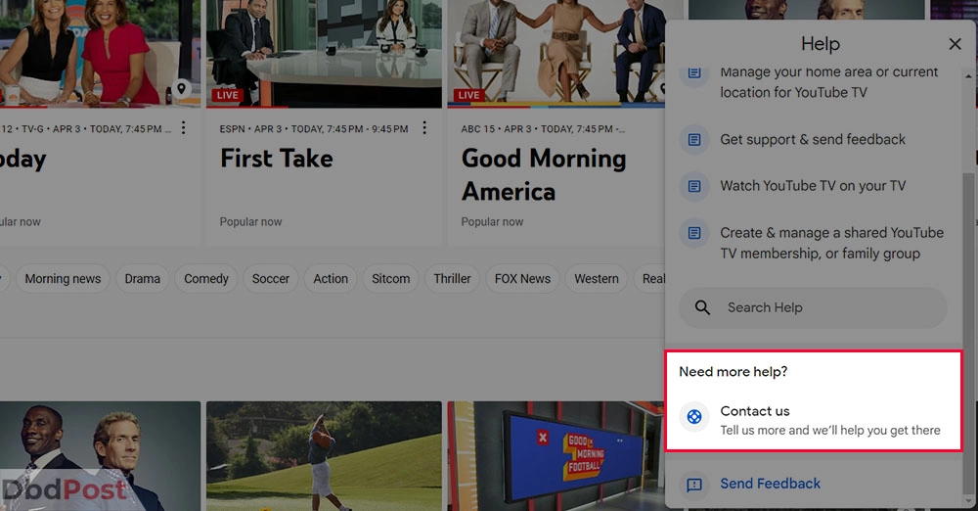This screenshot has width=978, height=511.
Task: Open Create & manage shared membership article
Action: point(831,243)
